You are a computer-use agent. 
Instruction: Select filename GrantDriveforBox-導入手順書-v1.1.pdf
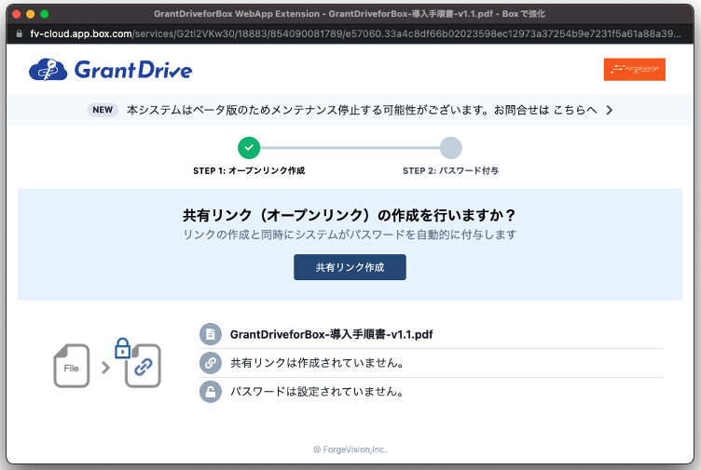(x=331, y=334)
